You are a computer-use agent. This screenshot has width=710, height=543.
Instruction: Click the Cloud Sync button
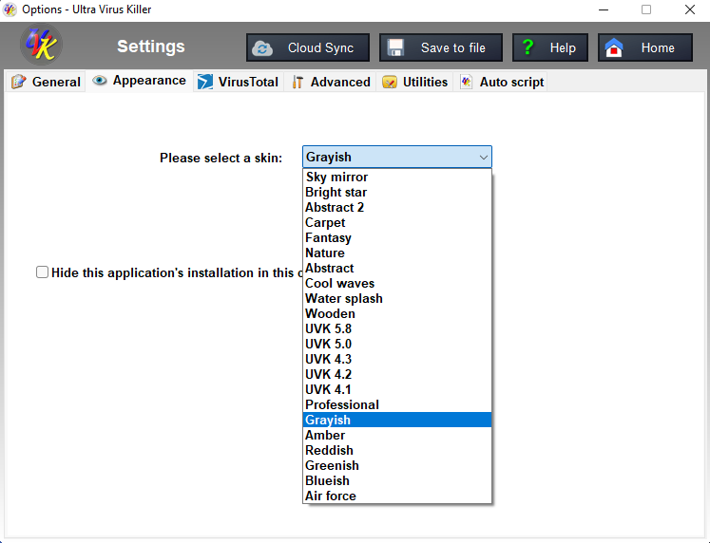308,47
